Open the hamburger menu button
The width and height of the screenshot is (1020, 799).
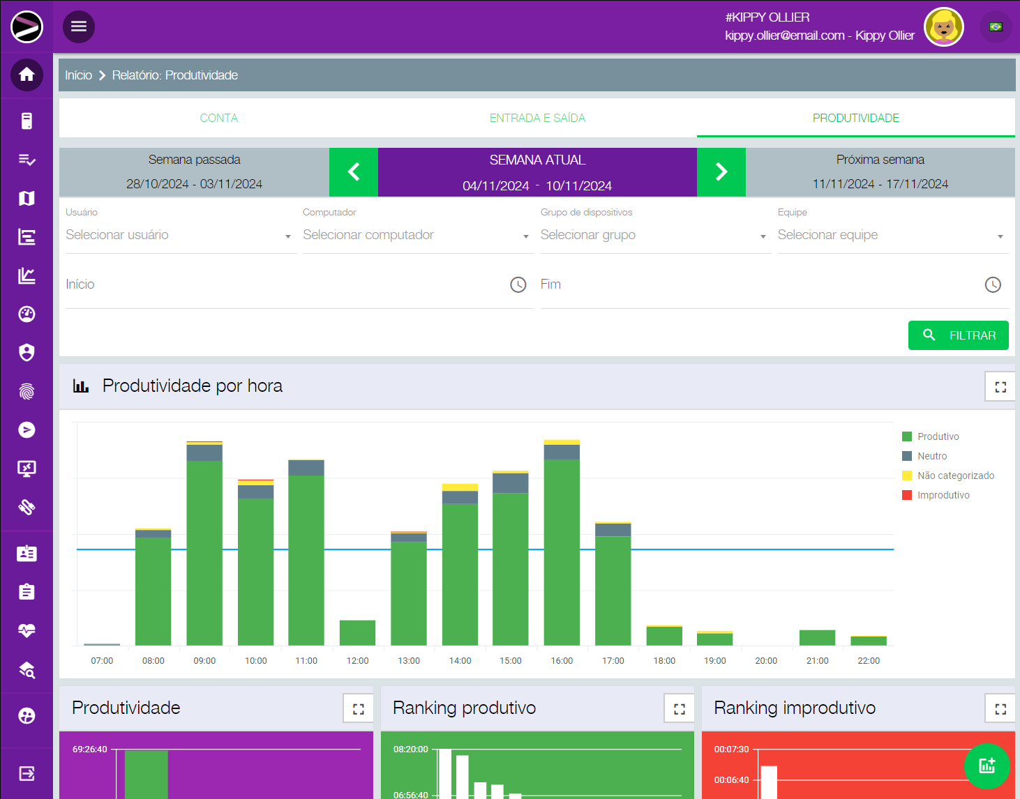[x=79, y=26]
